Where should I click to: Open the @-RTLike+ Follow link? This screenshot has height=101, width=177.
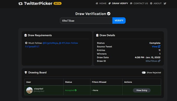(68, 43)
